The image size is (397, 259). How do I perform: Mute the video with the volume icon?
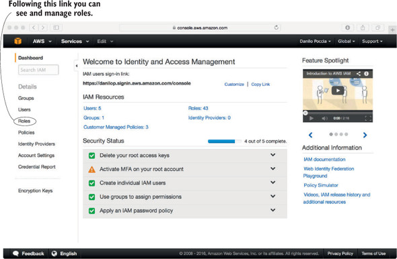click(x=324, y=118)
